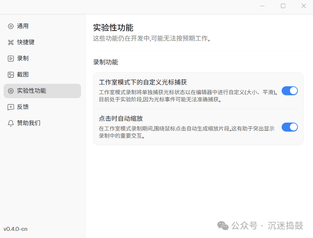Click the play-box icon beside 录制
This screenshot has height=238, width=313.
(x=11, y=59)
